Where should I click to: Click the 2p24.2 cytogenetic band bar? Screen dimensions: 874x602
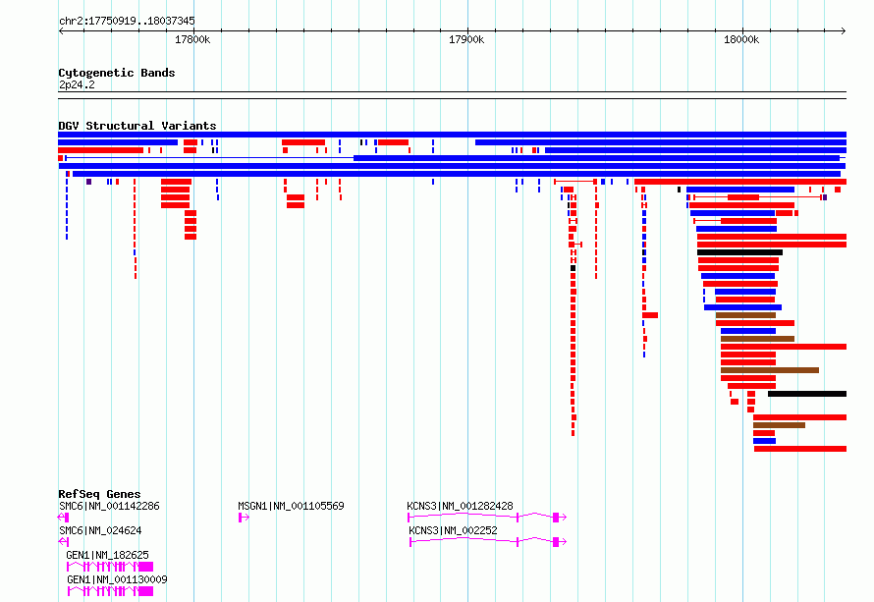pyautogui.click(x=452, y=95)
